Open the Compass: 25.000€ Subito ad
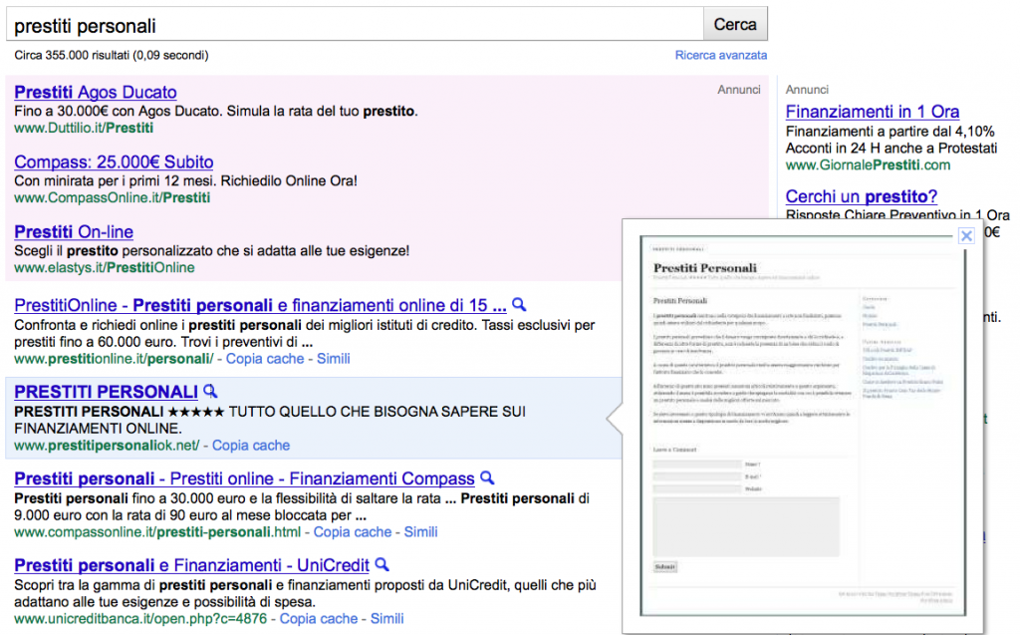The width and height of the screenshot is (1020, 635). tap(115, 161)
